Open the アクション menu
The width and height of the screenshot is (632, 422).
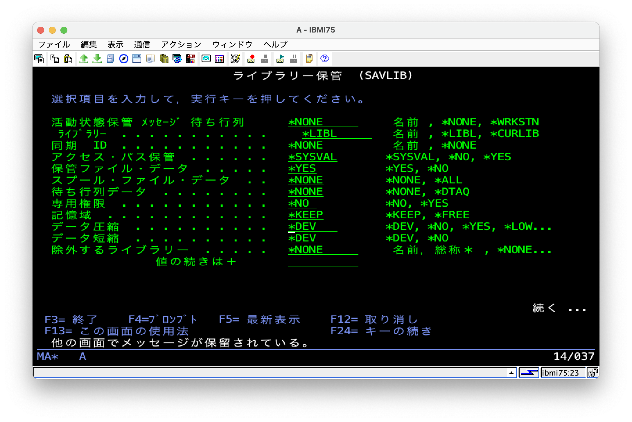click(x=181, y=44)
